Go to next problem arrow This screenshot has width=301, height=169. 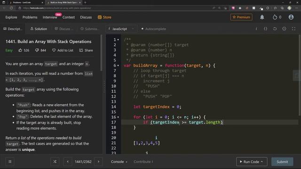coord(98,161)
